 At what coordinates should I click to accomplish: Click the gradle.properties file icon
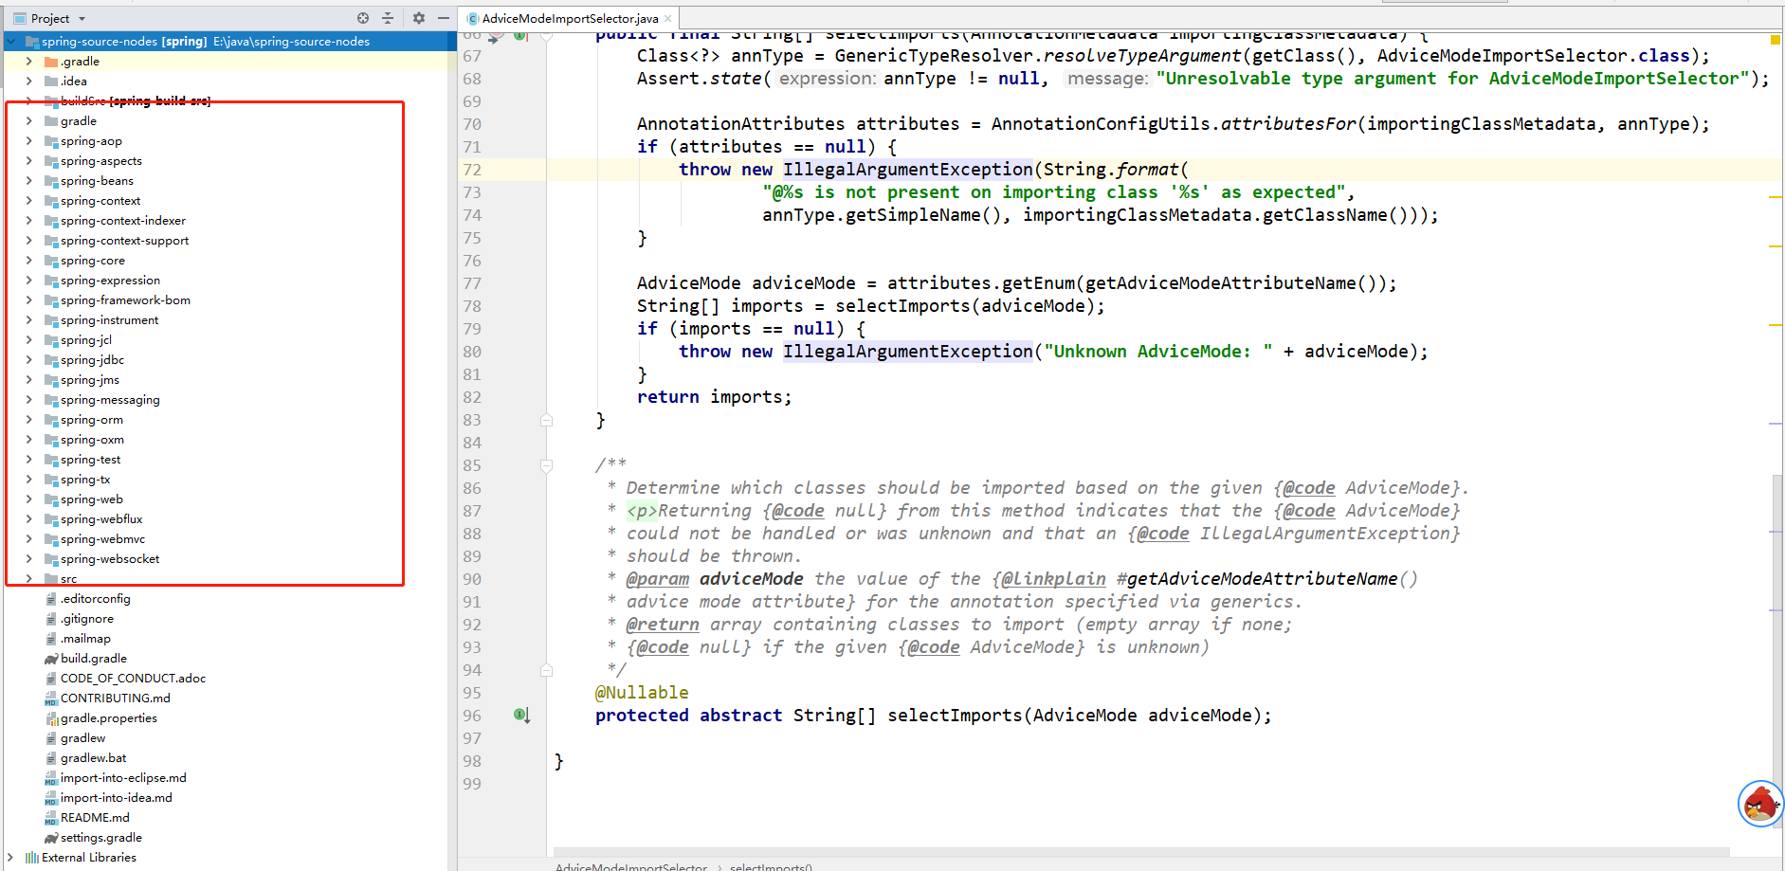[x=51, y=718]
